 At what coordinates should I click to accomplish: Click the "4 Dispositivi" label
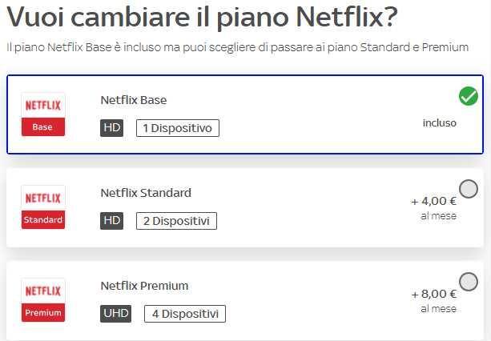tap(185, 313)
